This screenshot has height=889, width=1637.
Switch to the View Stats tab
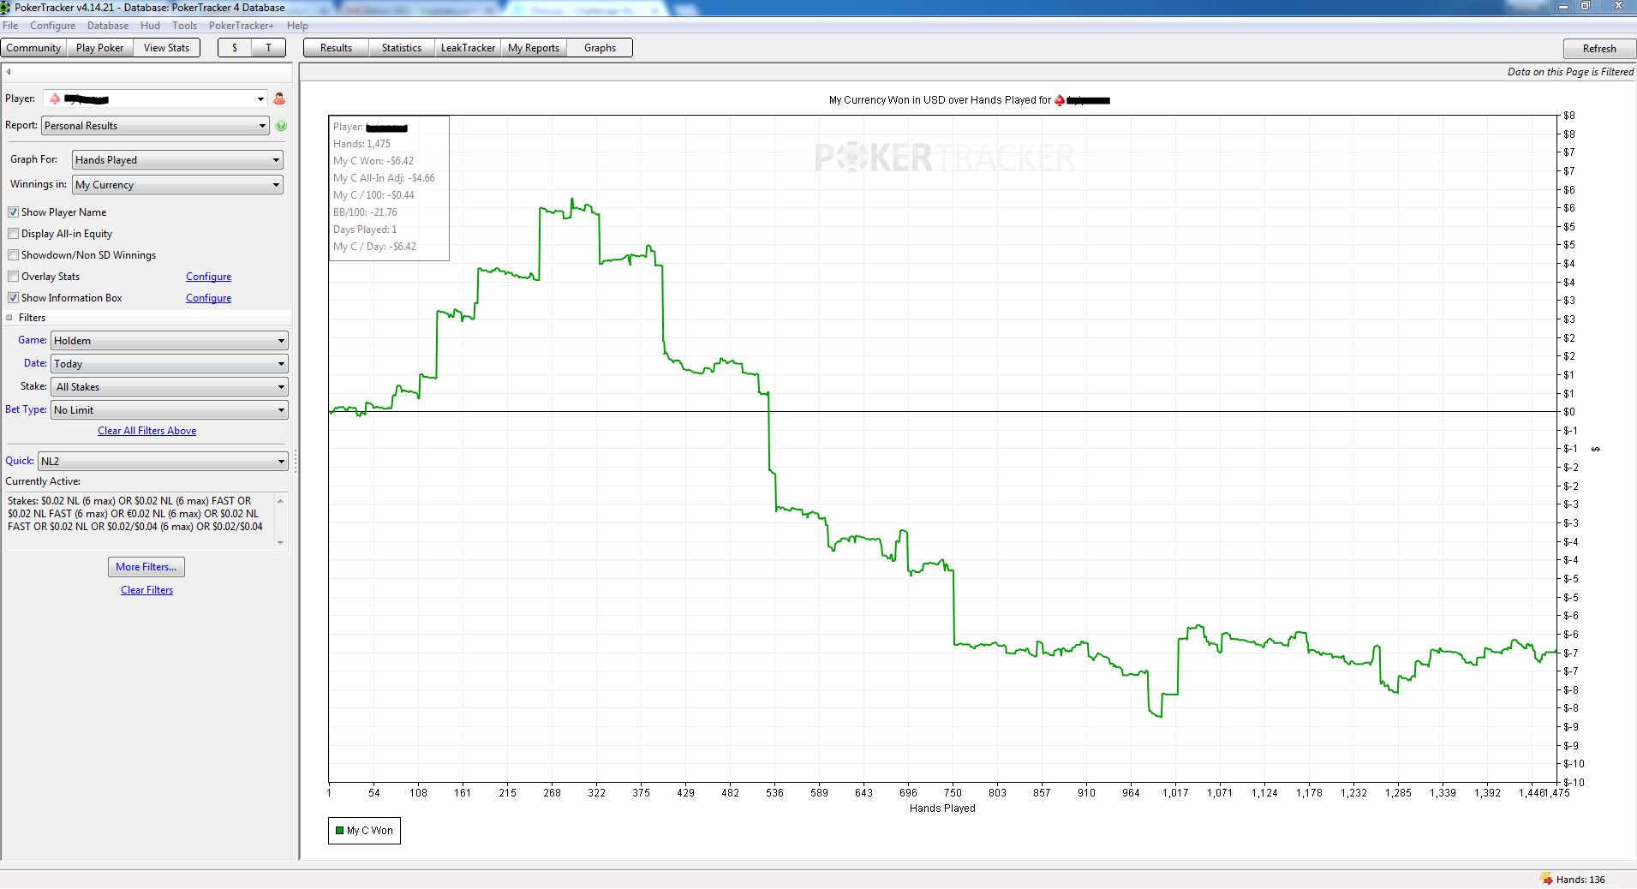167,48
